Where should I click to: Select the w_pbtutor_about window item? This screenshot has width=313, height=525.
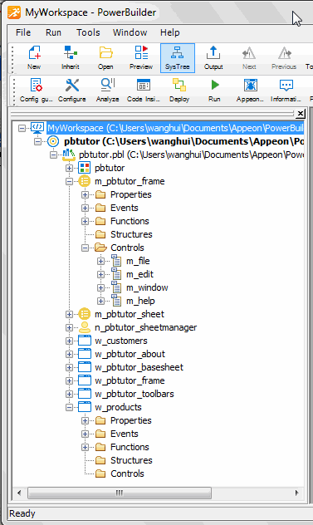click(x=130, y=354)
